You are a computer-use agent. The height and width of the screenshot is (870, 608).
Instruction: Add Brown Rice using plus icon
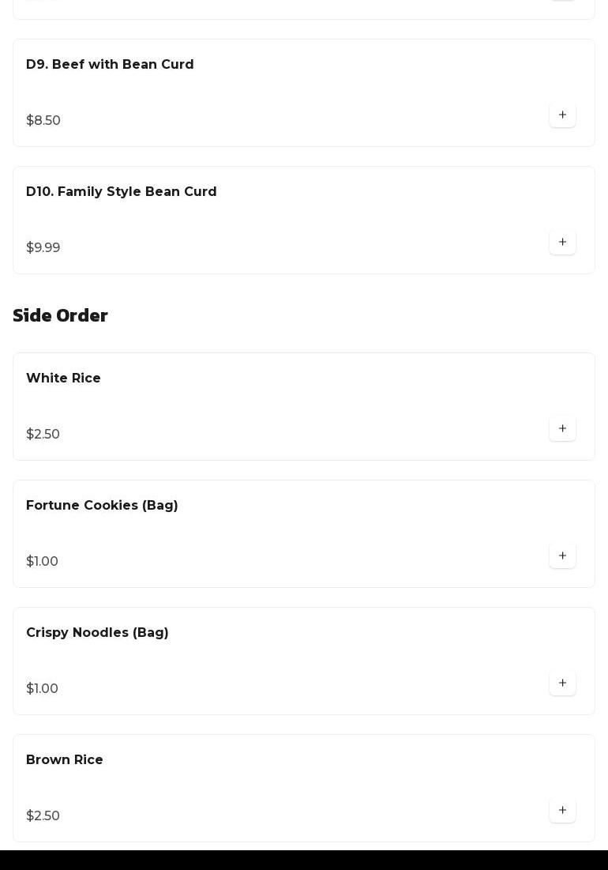(562, 811)
